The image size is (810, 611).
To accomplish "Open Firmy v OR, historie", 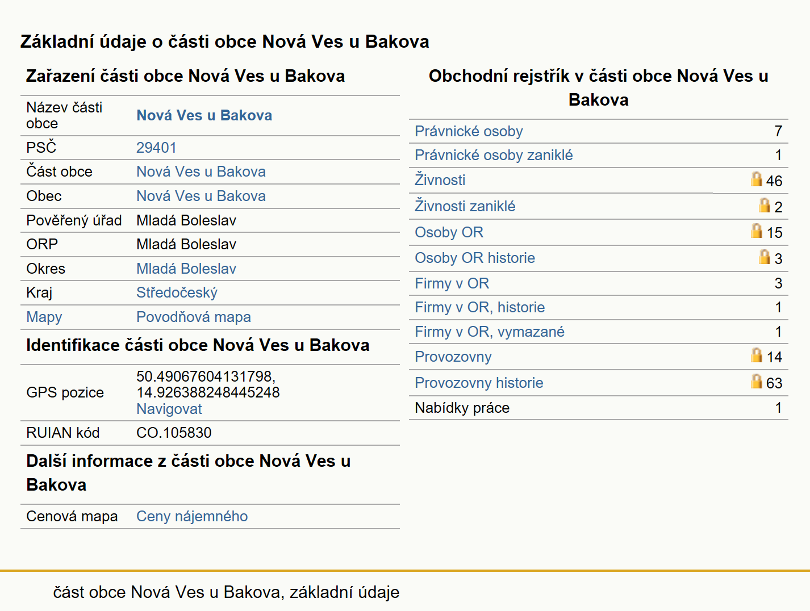I will [479, 307].
